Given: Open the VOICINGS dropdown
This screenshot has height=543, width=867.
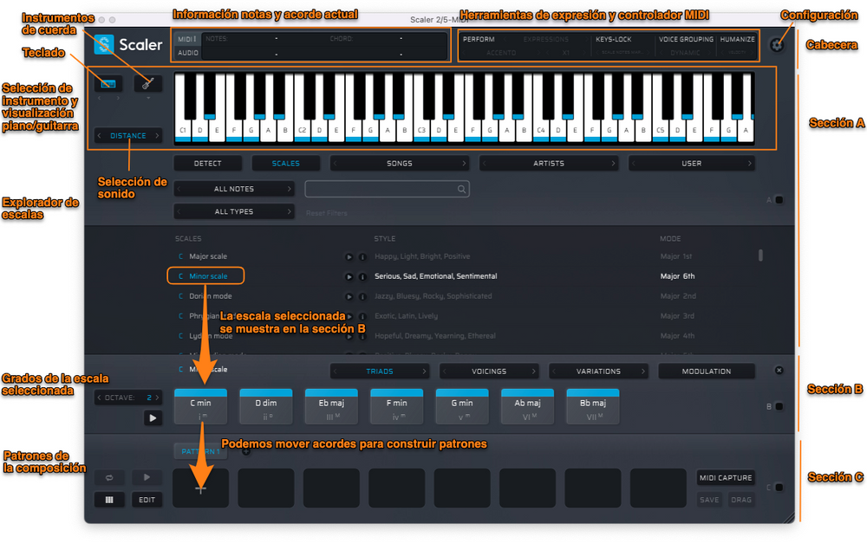Looking at the screenshot, I should coord(489,371).
